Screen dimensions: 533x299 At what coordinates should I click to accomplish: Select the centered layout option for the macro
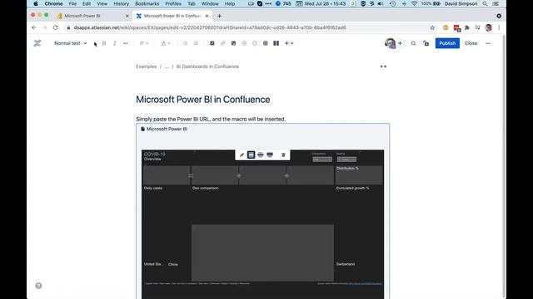[x=251, y=155]
